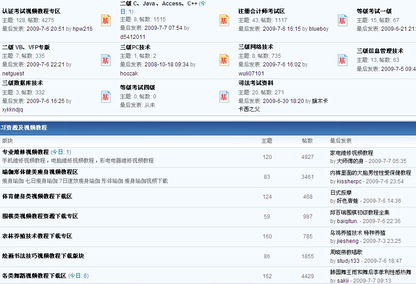Screen dimensions: 416x284
Task: Open the 认证考试视频教程专区 forum
Action: (31, 11)
